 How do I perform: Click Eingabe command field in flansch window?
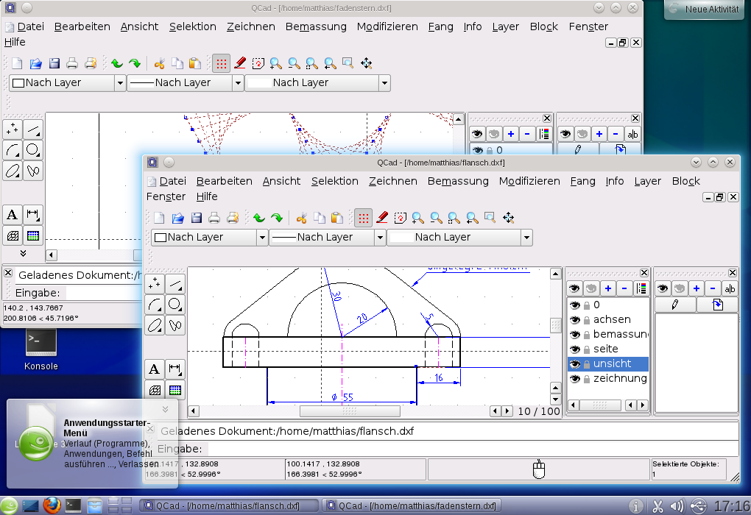coord(473,449)
